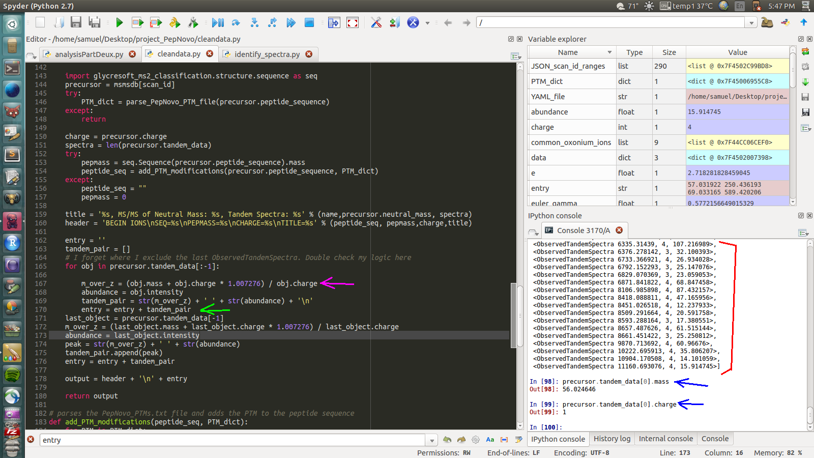The height and width of the screenshot is (458, 814).
Task: Stop debugging with the blue square icon
Action: point(309,22)
